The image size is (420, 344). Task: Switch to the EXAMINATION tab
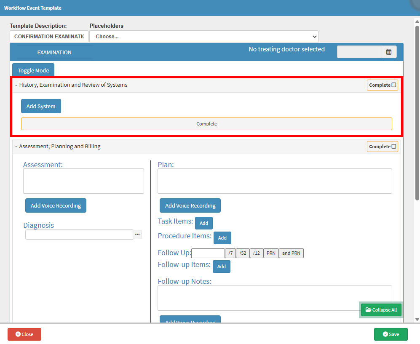(54, 53)
